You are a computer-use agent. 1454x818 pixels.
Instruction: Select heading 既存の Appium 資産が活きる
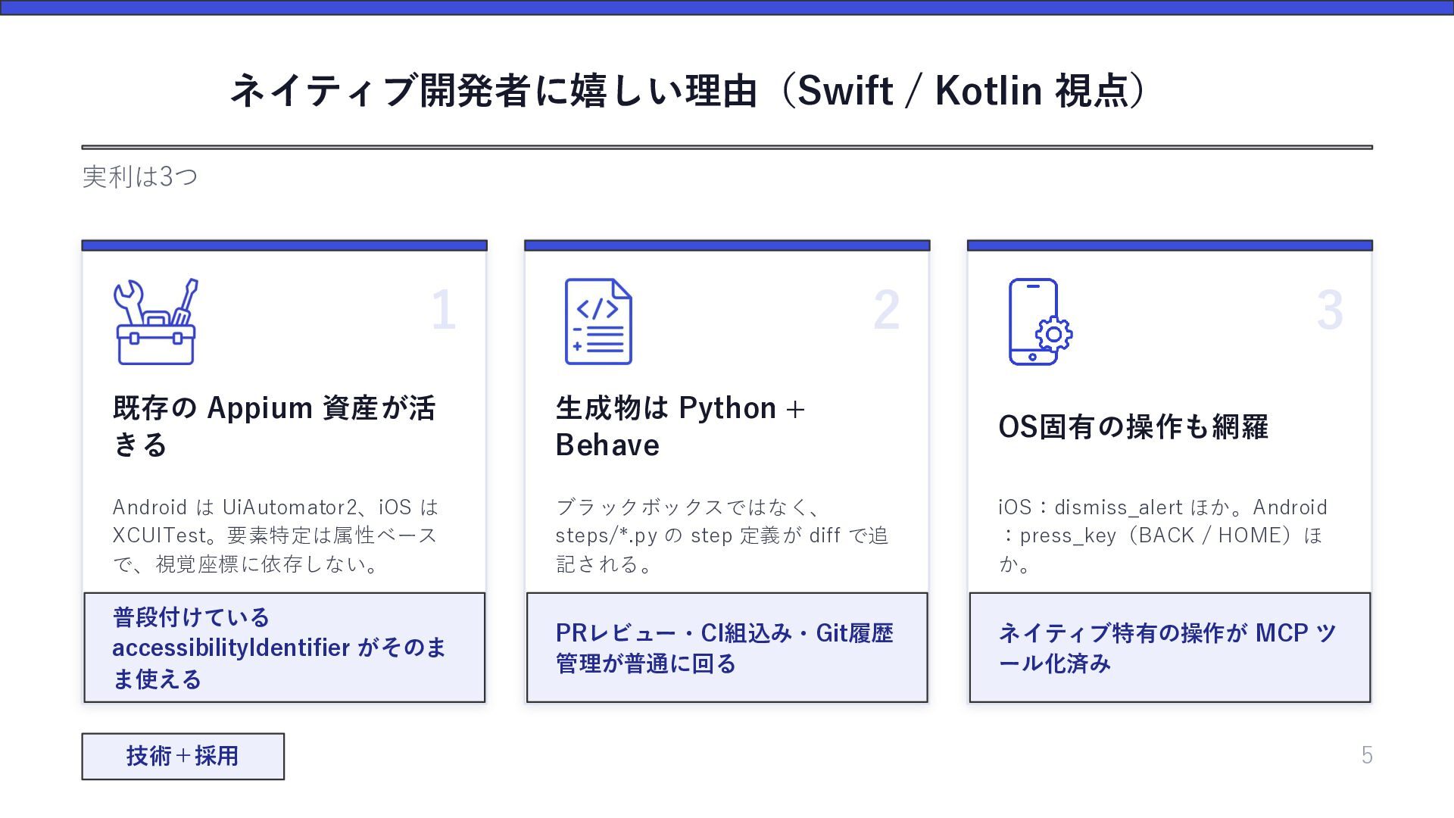(274, 426)
